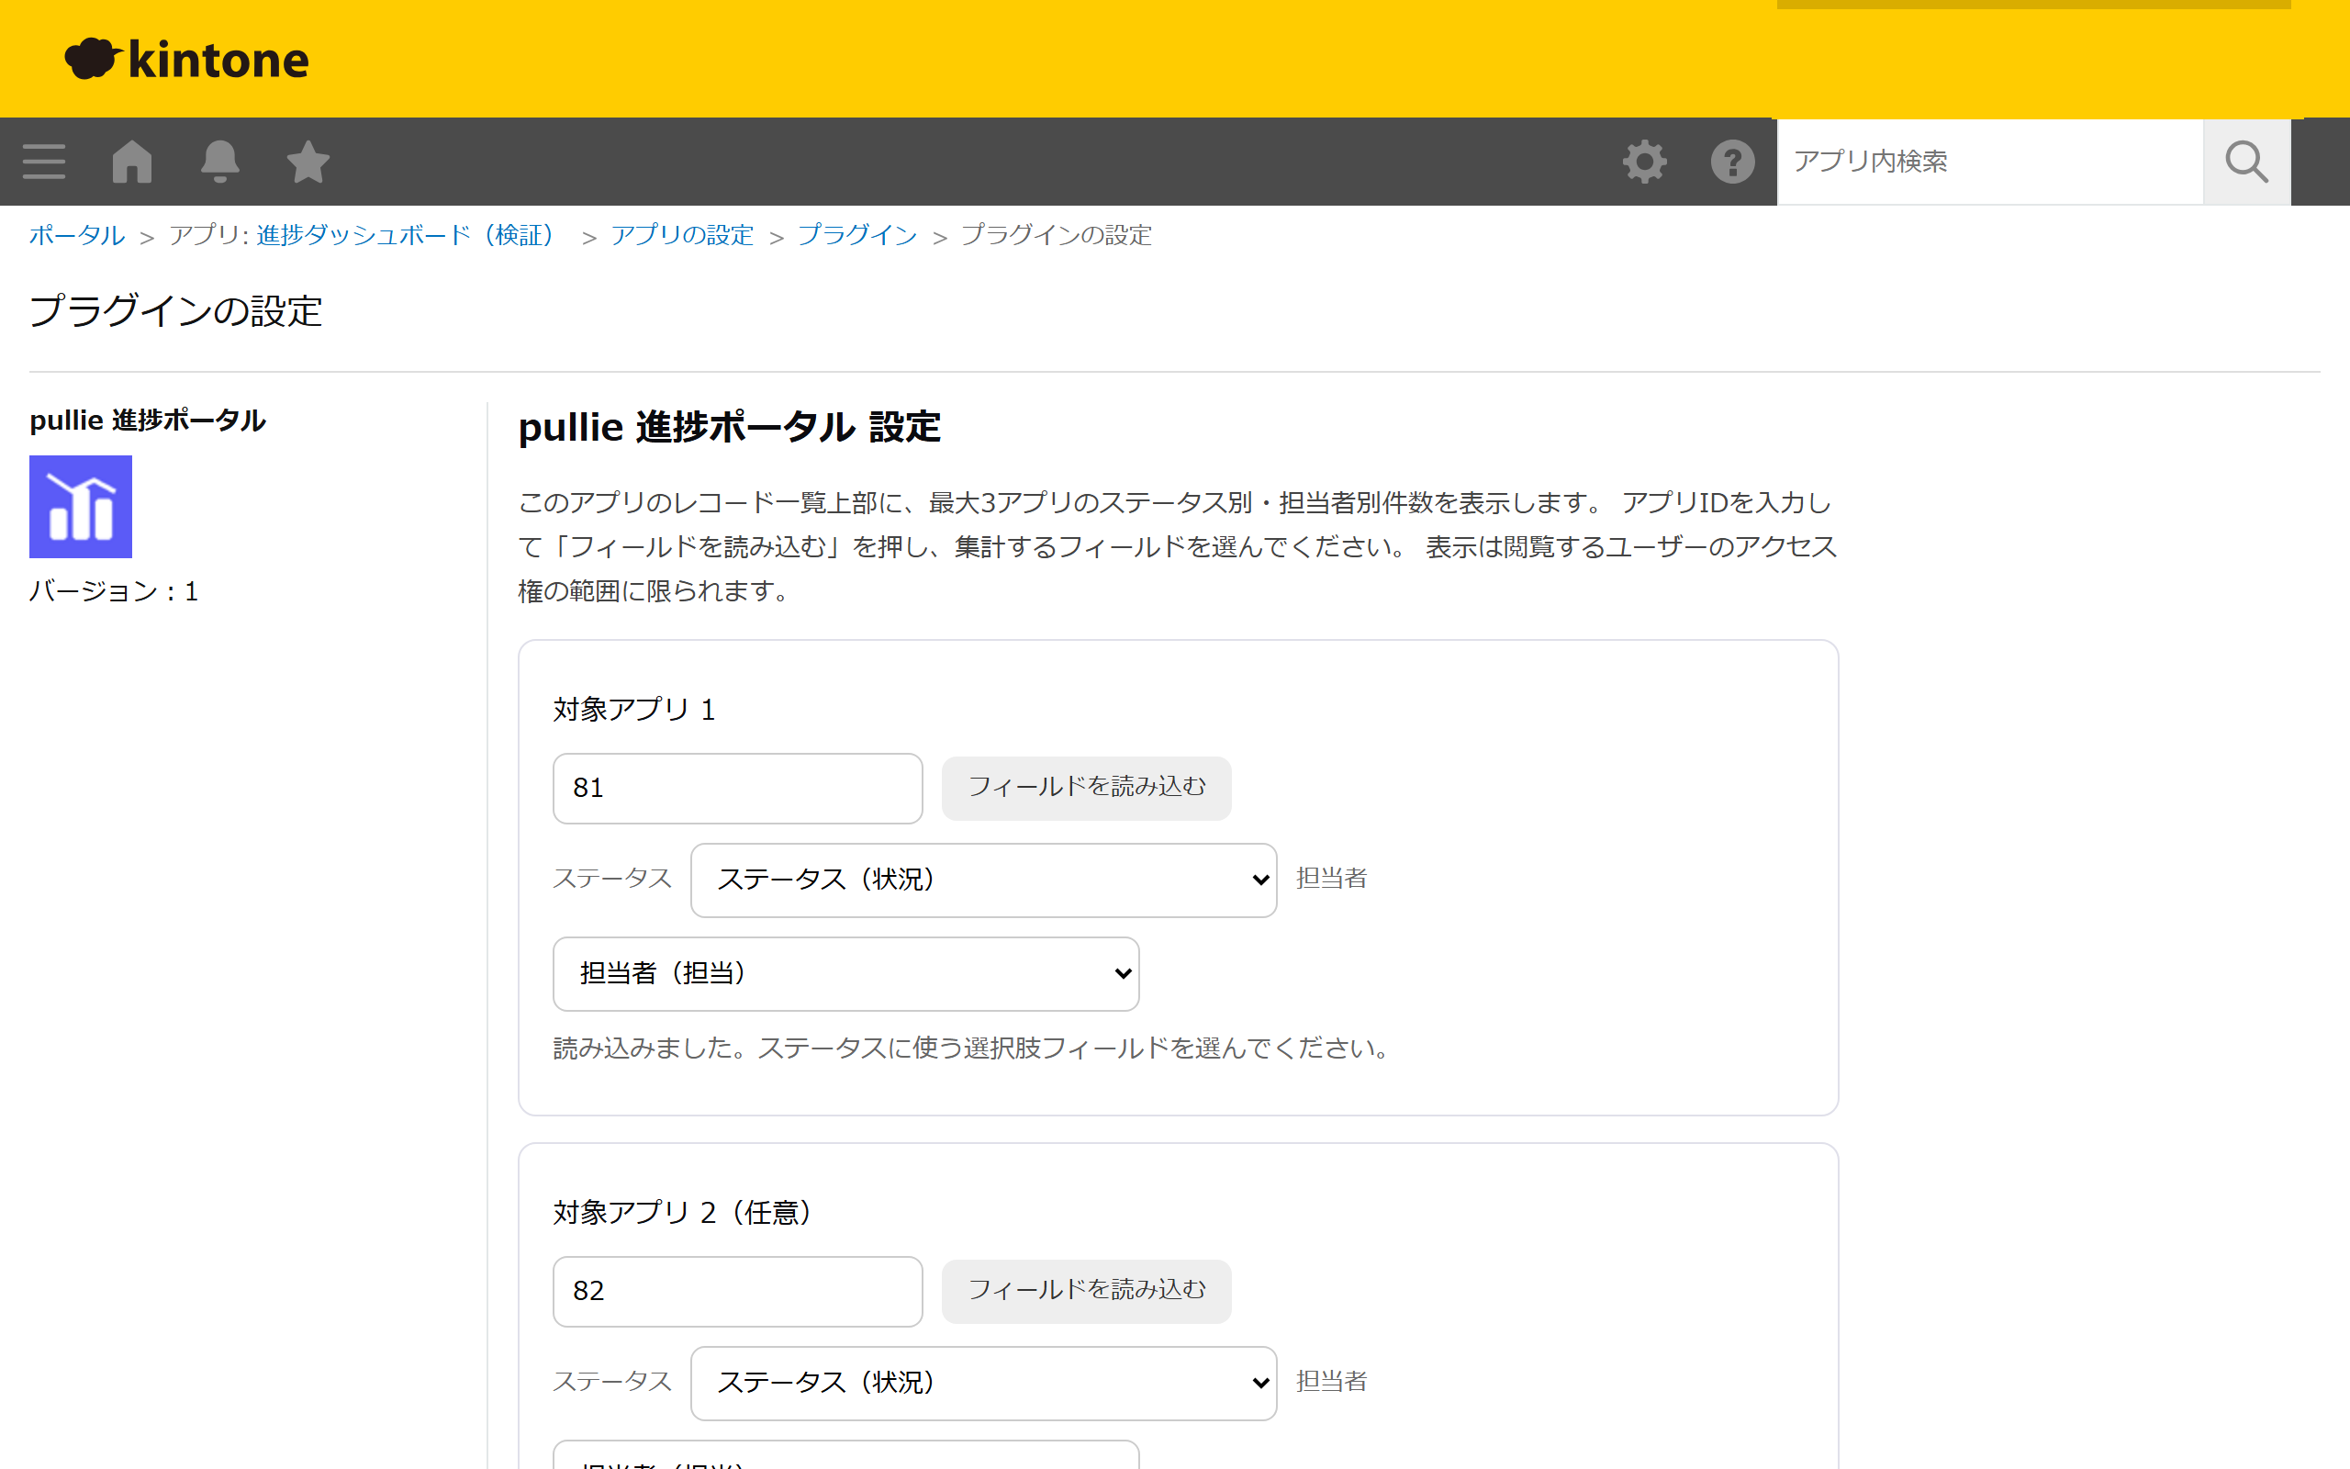Open the settings gear icon
The image size is (2350, 1469).
coord(1644,162)
